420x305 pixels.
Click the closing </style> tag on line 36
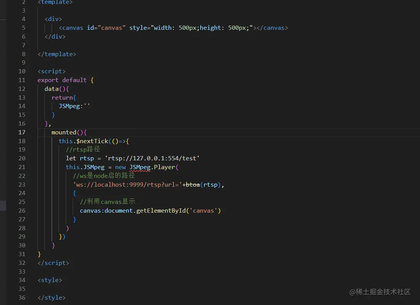[x=52, y=297]
